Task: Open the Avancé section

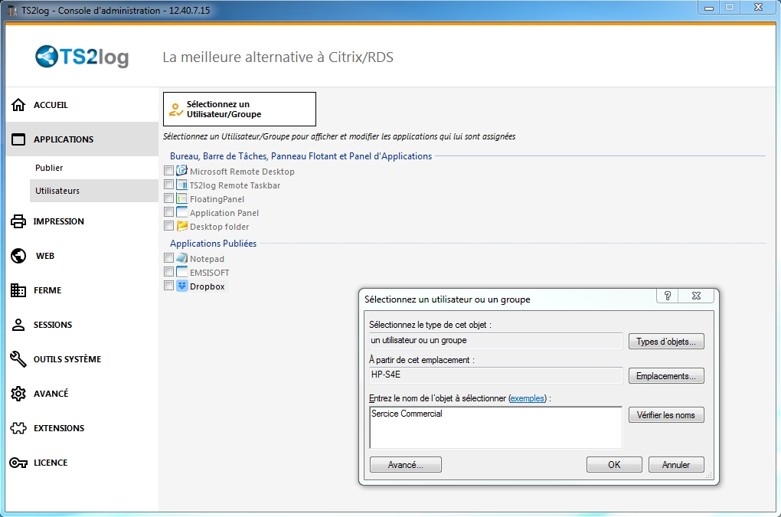Action: (x=82, y=394)
